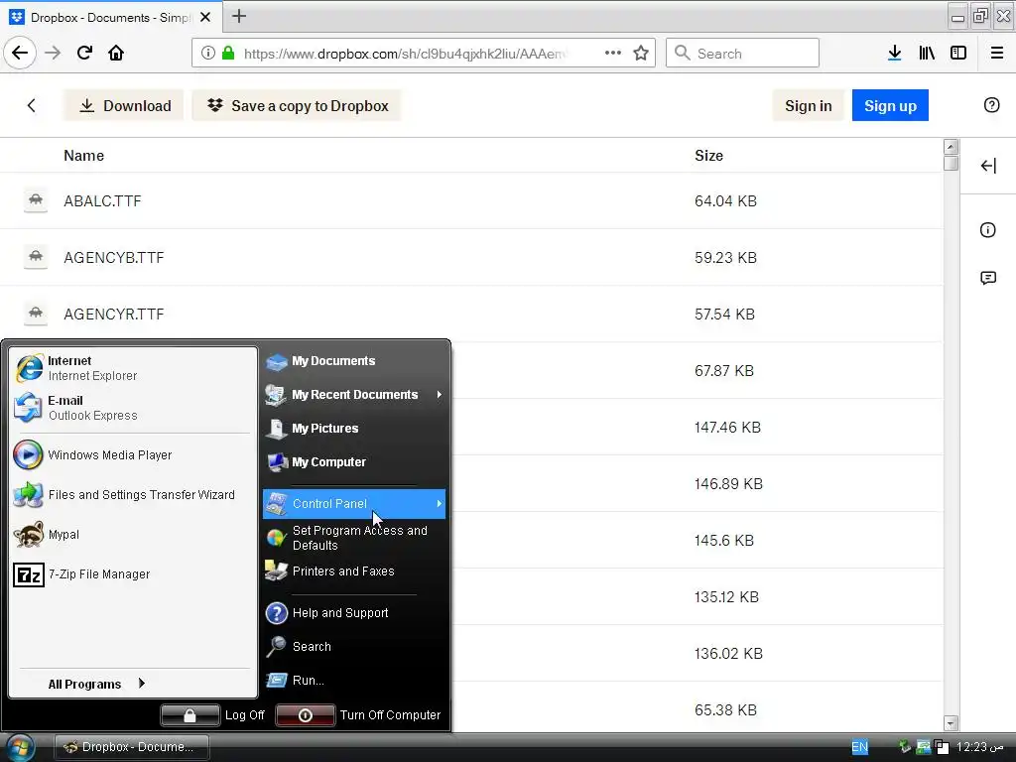The image size is (1016, 762).
Task: Open My Computer
Action: pos(354,462)
